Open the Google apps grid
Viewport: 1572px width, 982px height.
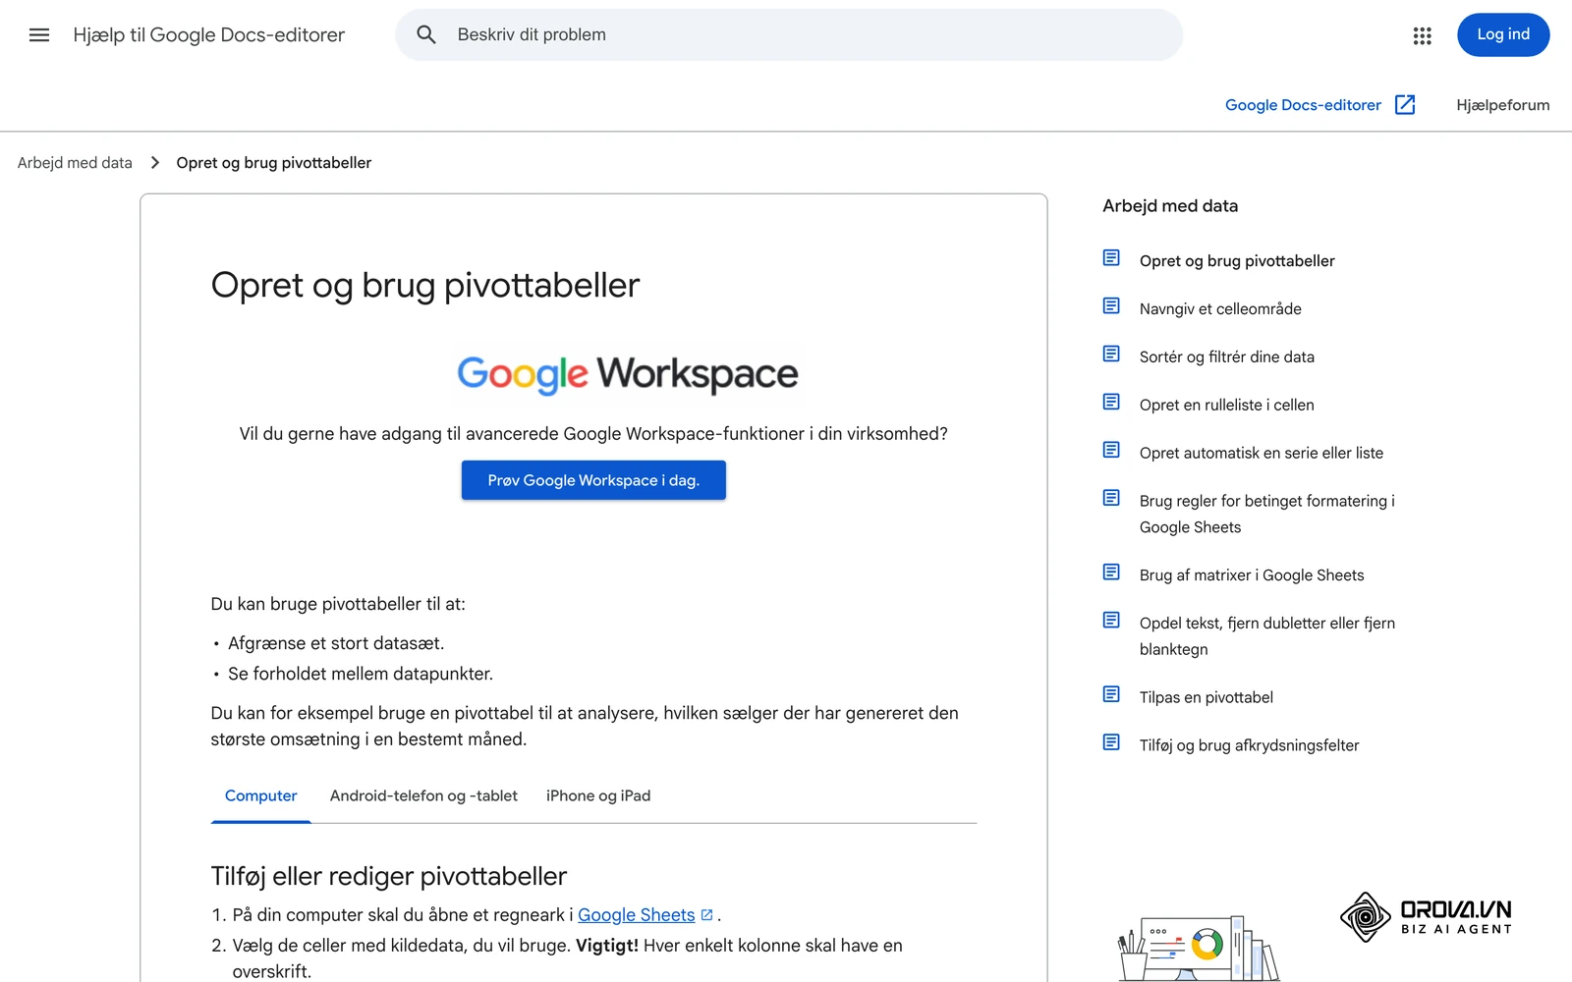1422,35
